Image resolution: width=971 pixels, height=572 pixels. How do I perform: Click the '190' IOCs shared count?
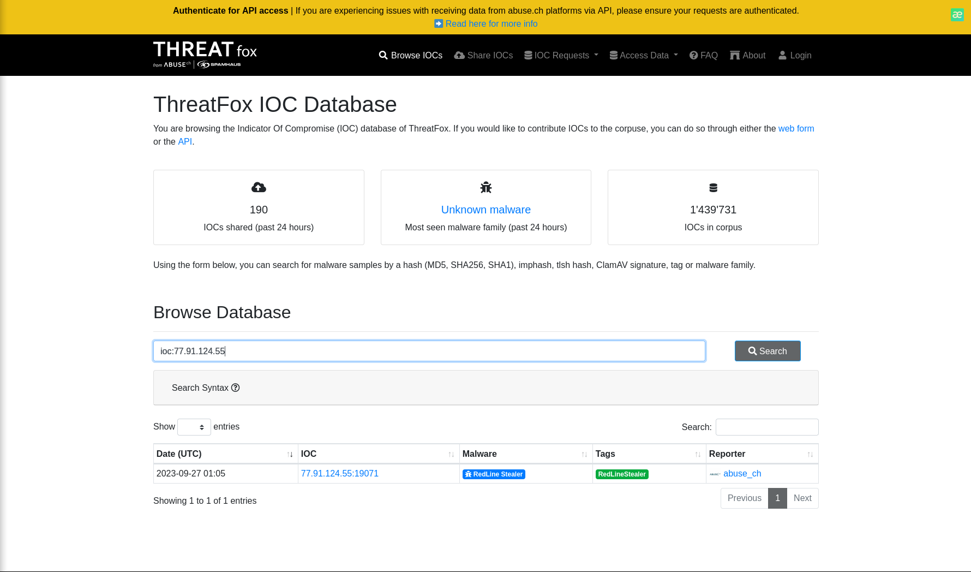point(259,210)
